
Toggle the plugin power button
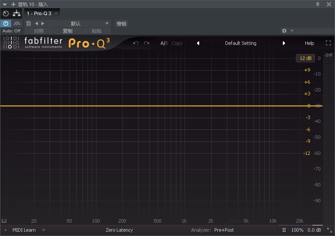(6, 24)
